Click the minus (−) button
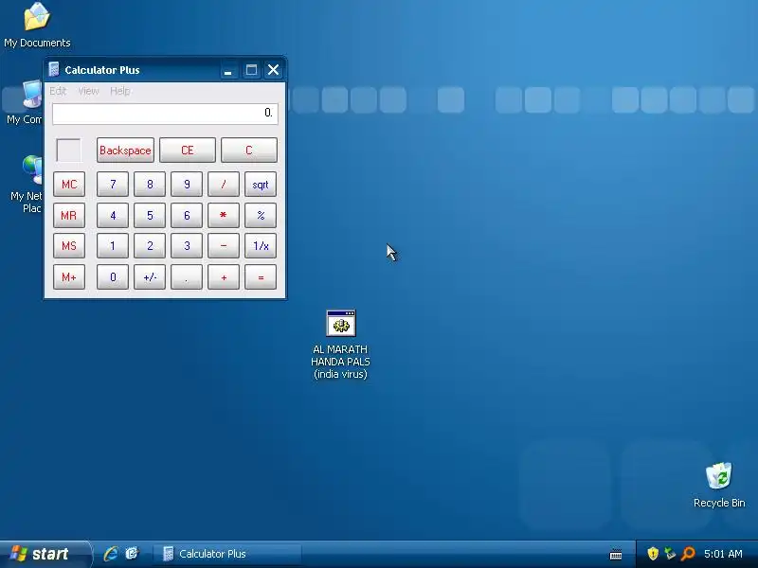758x568 pixels. (224, 246)
